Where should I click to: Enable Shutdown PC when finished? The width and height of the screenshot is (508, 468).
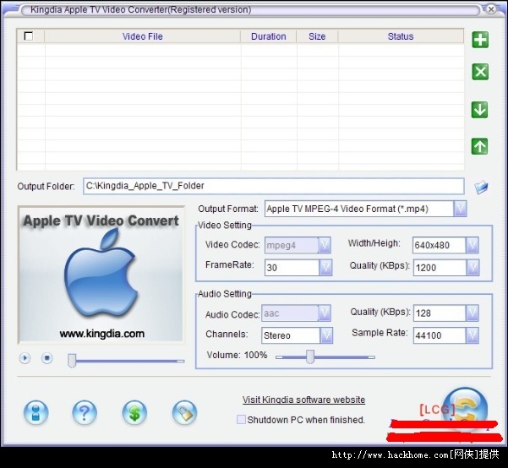241,420
